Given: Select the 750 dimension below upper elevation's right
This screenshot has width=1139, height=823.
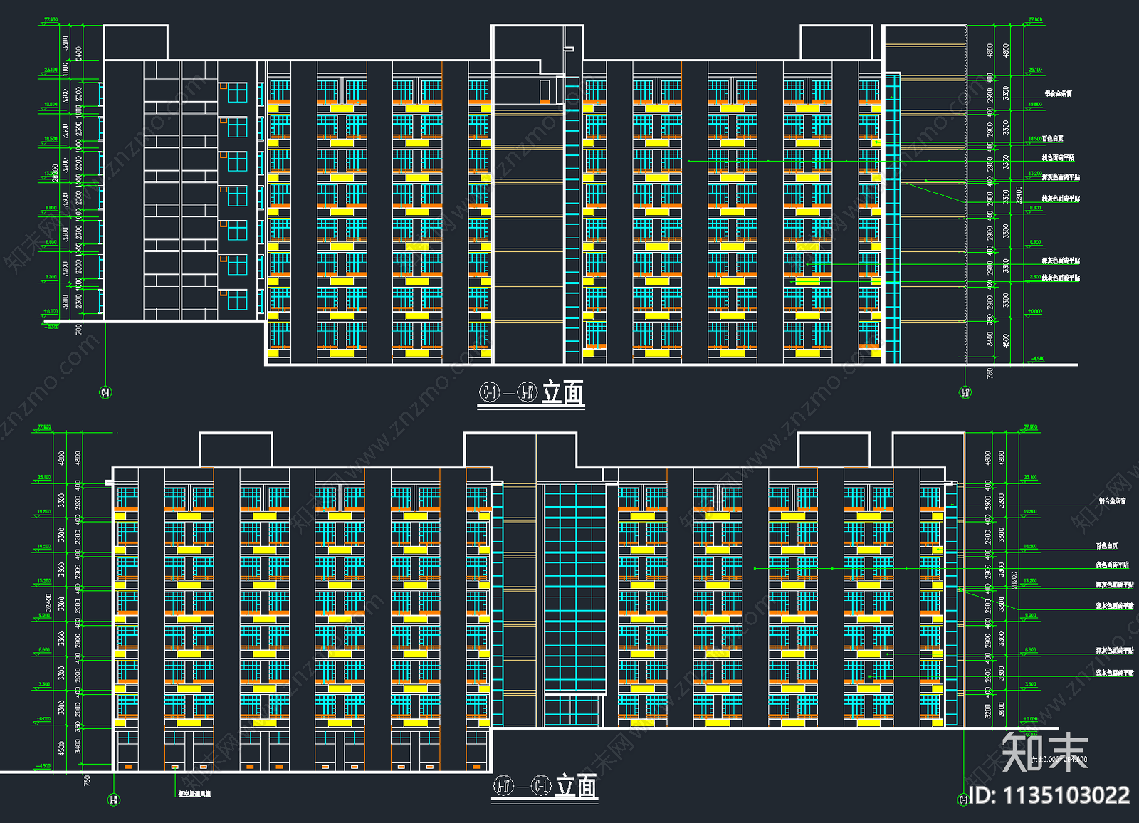Looking at the screenshot, I should tap(990, 373).
